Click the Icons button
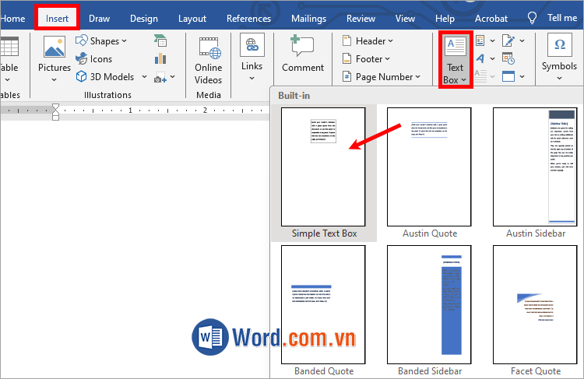The image size is (584, 379). click(94, 59)
